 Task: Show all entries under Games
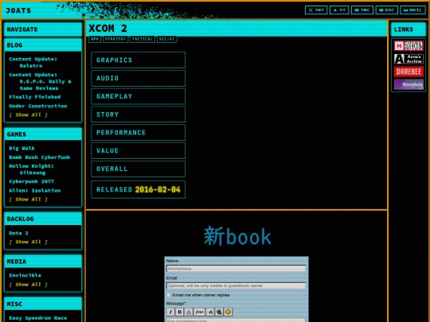(28, 200)
